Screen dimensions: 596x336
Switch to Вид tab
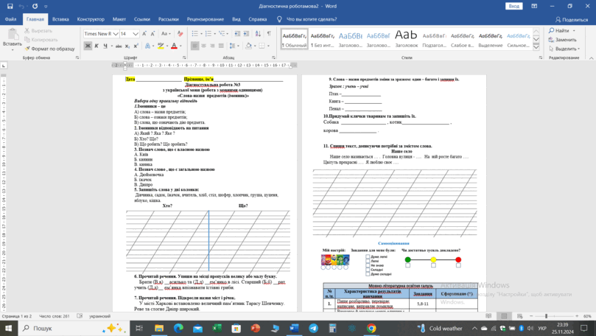[x=236, y=19]
